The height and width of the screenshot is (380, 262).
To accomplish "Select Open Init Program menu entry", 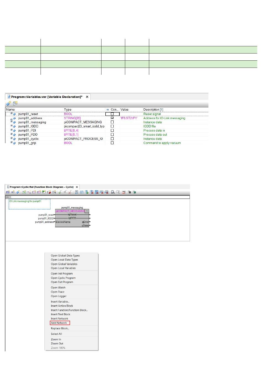I will (x=62, y=274).
